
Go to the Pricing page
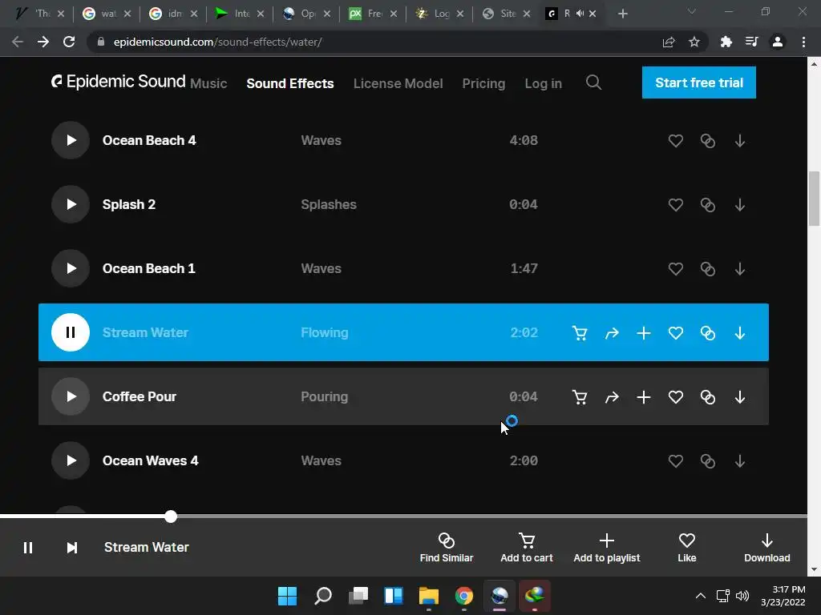(x=483, y=83)
